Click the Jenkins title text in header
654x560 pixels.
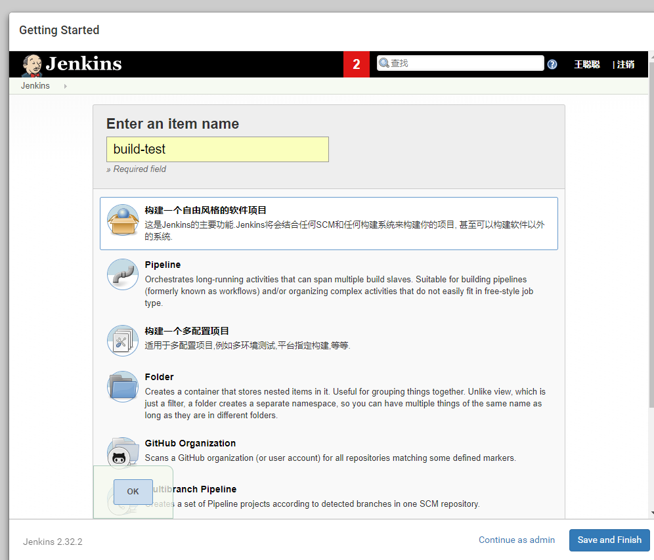point(84,64)
